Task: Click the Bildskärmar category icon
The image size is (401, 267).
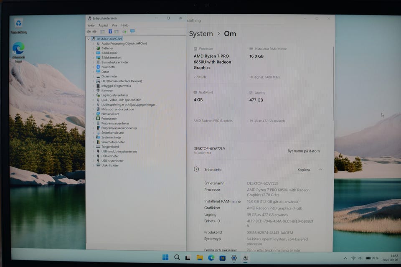Action: [x=98, y=53]
